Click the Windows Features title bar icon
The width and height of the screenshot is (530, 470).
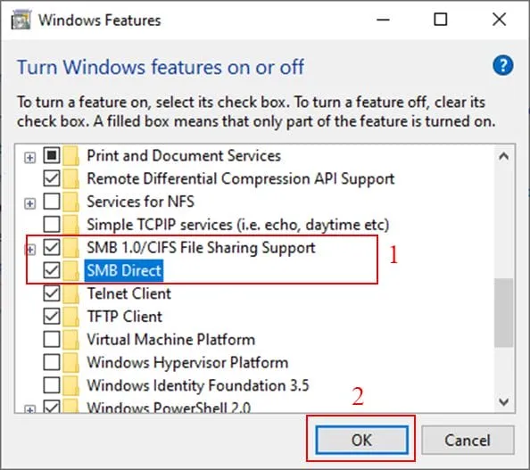pos(21,21)
